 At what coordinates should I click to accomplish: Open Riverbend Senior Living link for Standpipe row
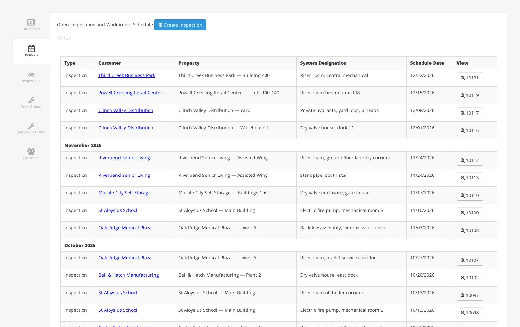[124, 175]
